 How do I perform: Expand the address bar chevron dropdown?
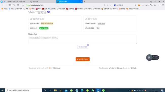[111, 5]
